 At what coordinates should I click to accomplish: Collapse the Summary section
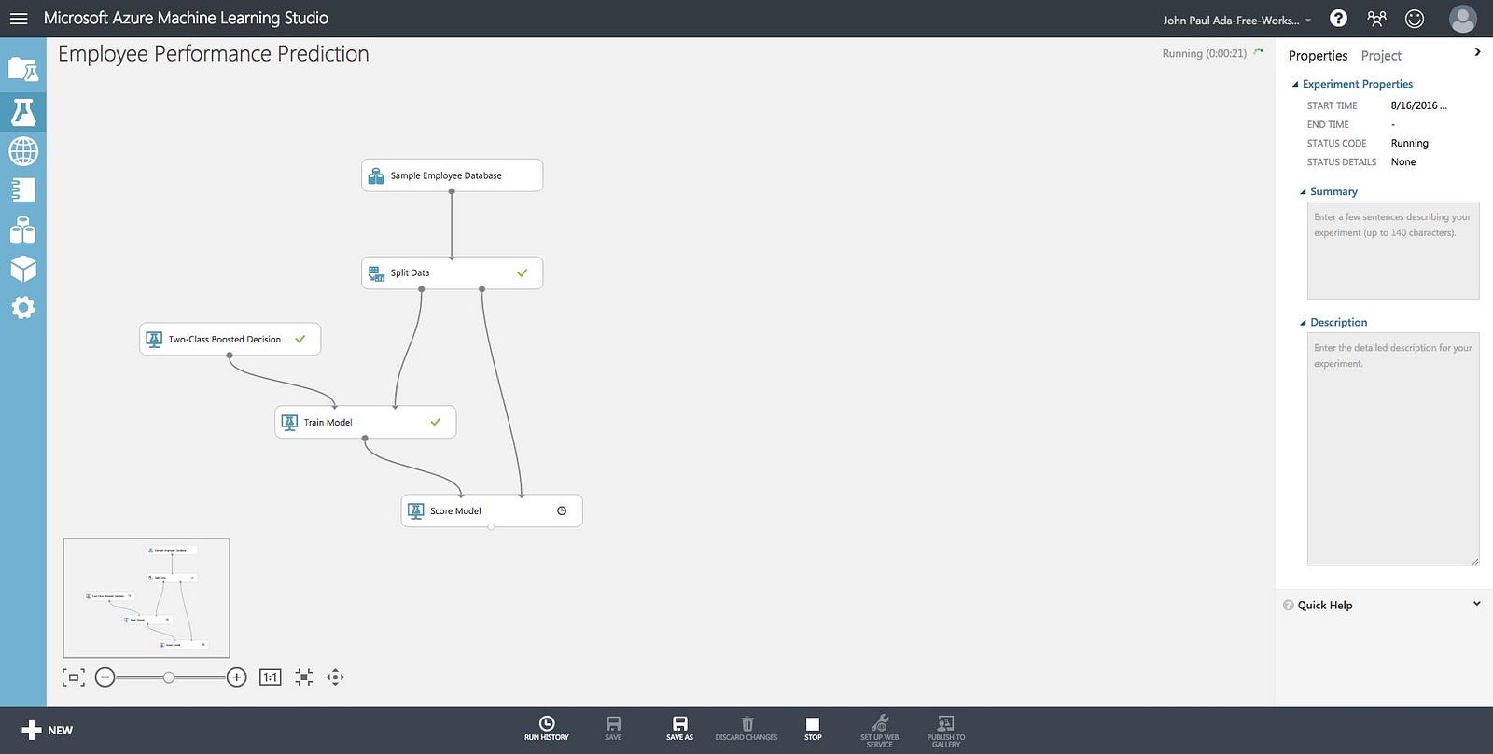pos(1304,192)
